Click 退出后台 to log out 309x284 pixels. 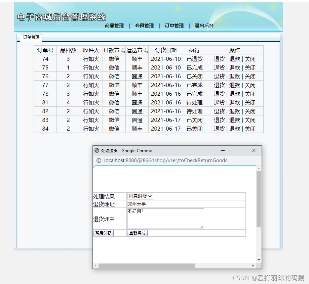pyautogui.click(x=204, y=26)
